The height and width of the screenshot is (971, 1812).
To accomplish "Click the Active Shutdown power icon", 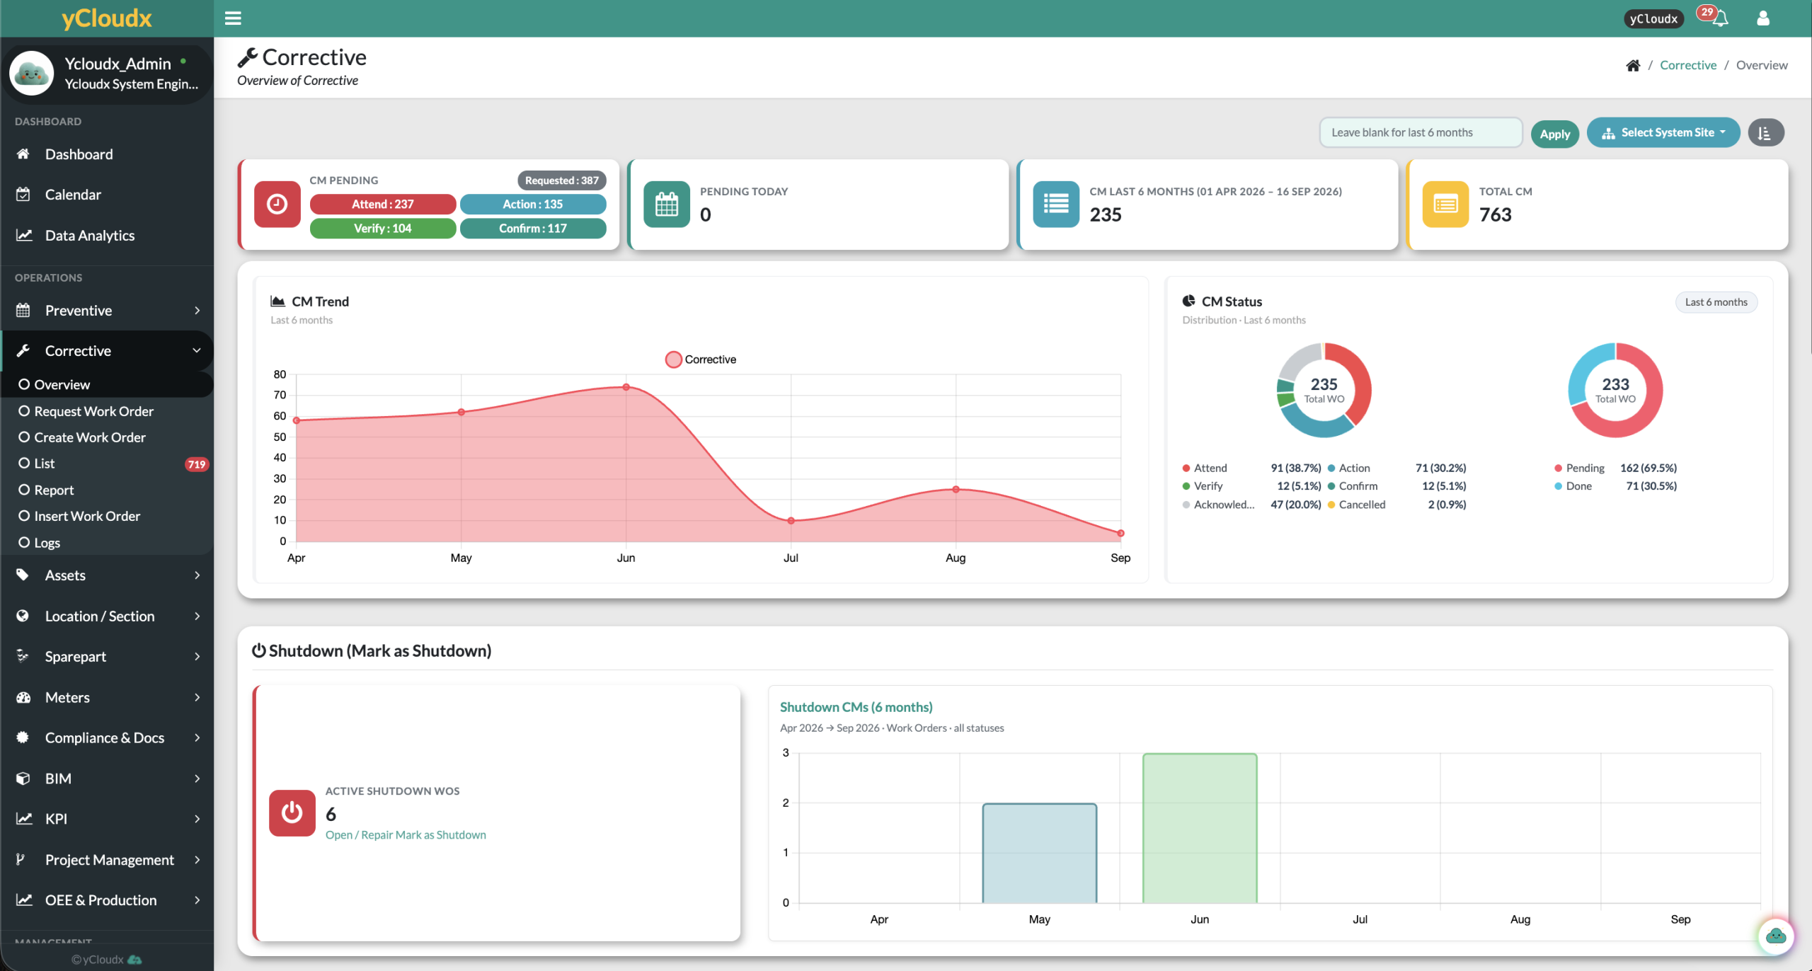I will point(292,813).
